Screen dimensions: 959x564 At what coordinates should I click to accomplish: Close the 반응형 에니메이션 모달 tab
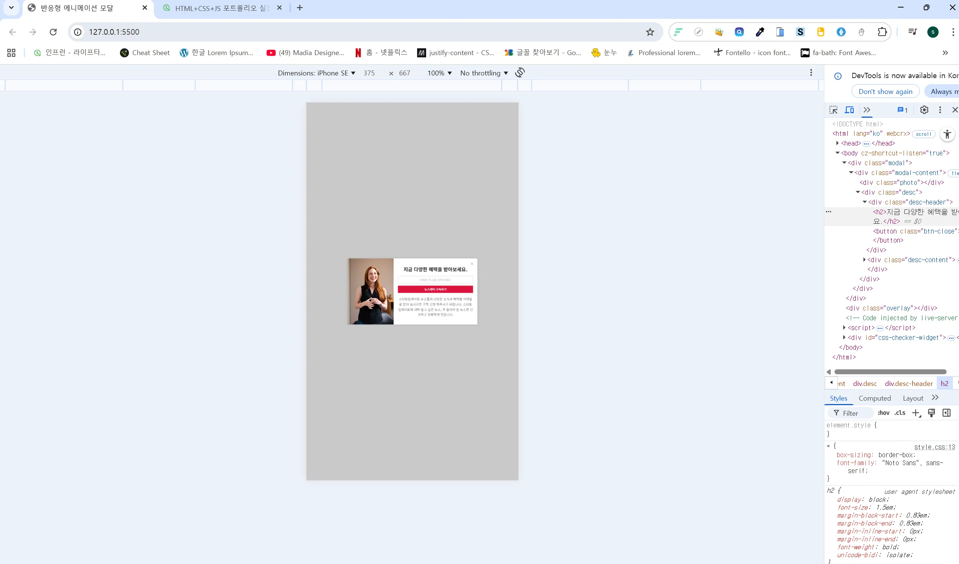144,8
